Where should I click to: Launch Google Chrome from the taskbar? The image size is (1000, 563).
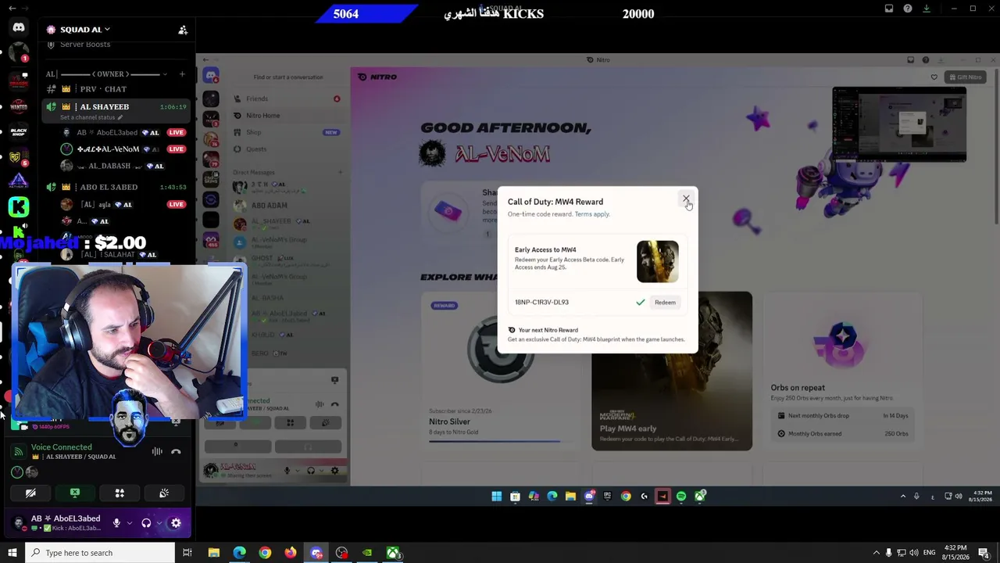pos(265,553)
